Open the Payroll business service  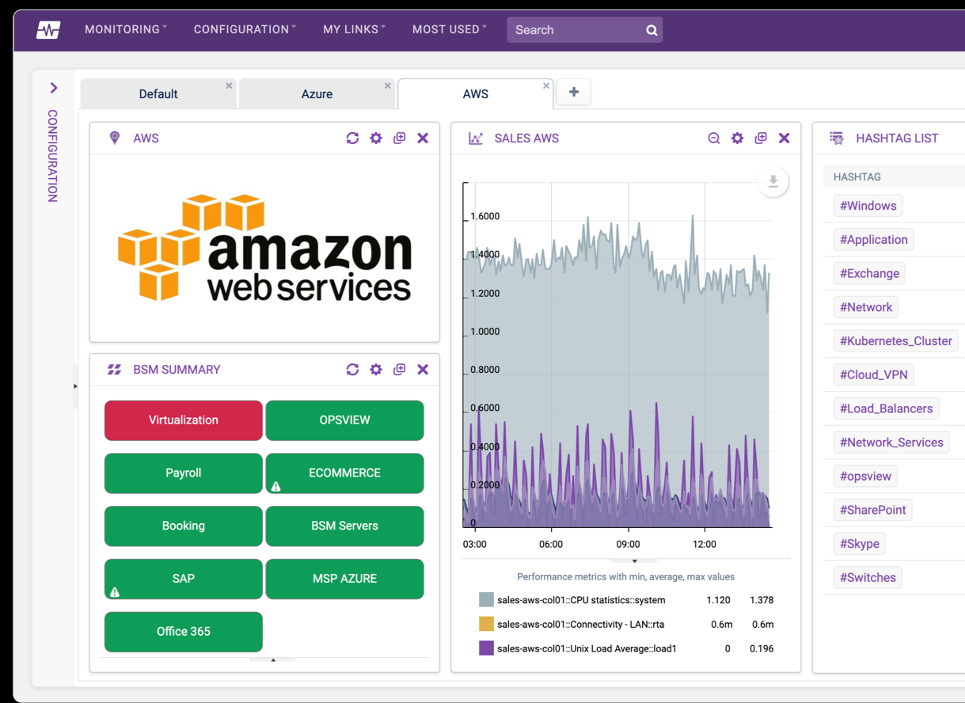184,473
